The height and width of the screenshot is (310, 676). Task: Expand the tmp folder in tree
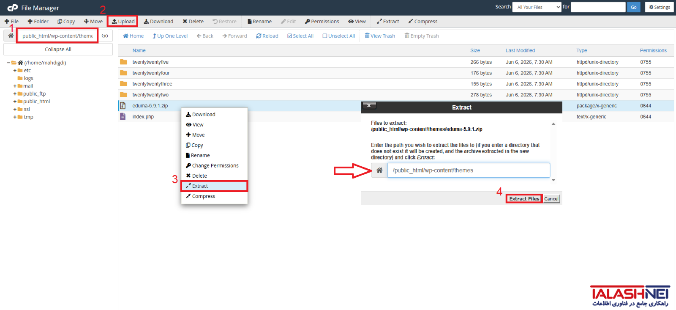click(x=15, y=117)
